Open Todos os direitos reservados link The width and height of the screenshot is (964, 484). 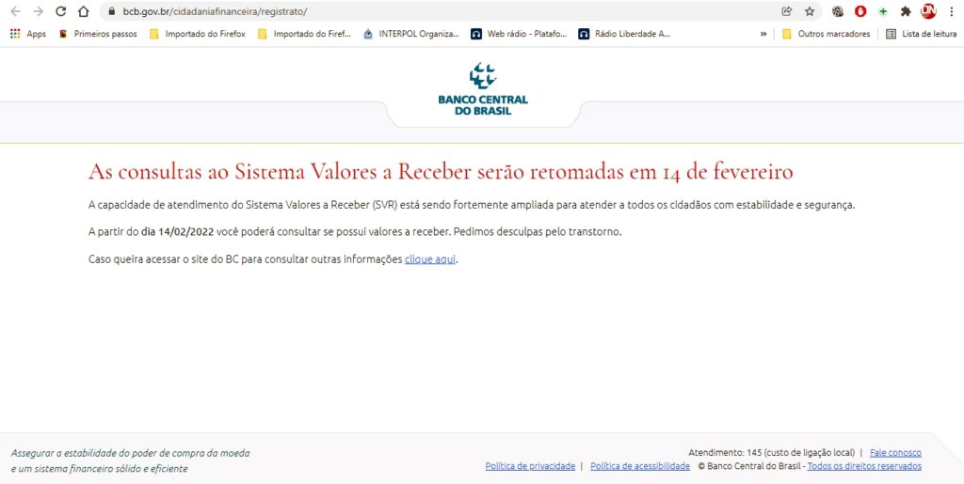(x=864, y=466)
